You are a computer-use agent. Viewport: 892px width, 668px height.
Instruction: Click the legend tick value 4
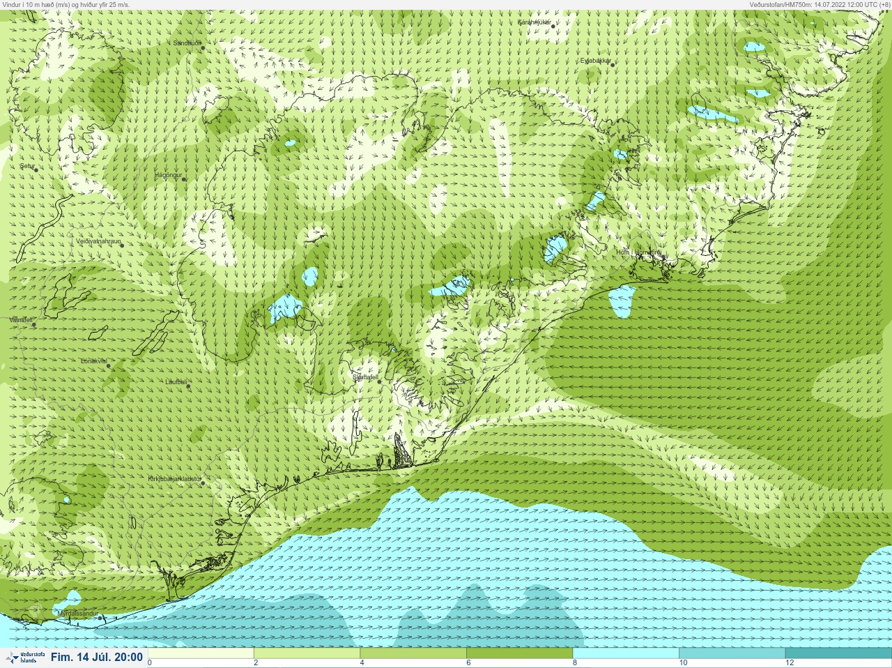(x=362, y=663)
